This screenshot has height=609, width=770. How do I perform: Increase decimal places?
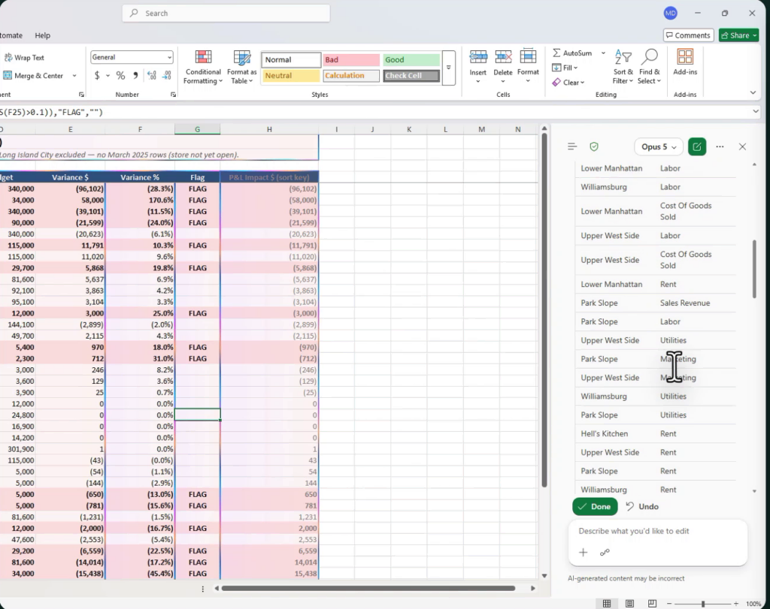click(151, 76)
